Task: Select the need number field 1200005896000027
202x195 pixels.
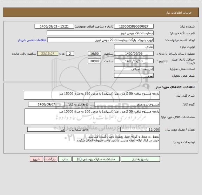Action: tap(134, 26)
